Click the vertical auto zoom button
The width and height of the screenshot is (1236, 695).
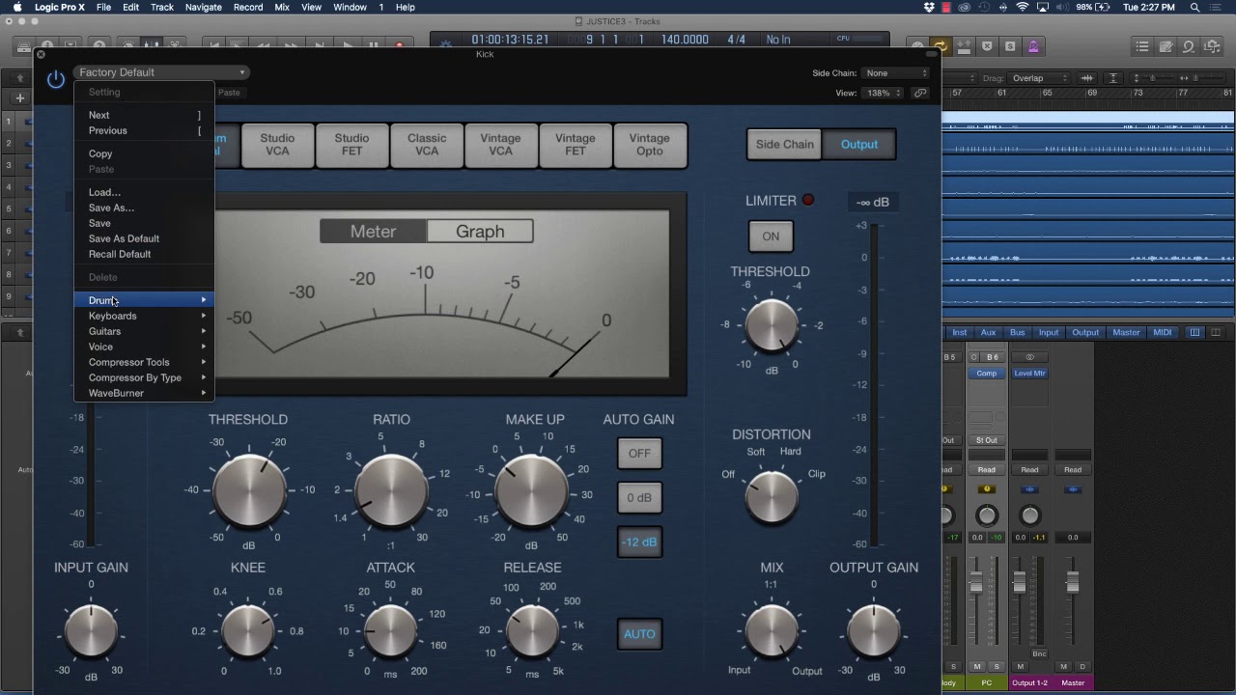coord(1112,78)
